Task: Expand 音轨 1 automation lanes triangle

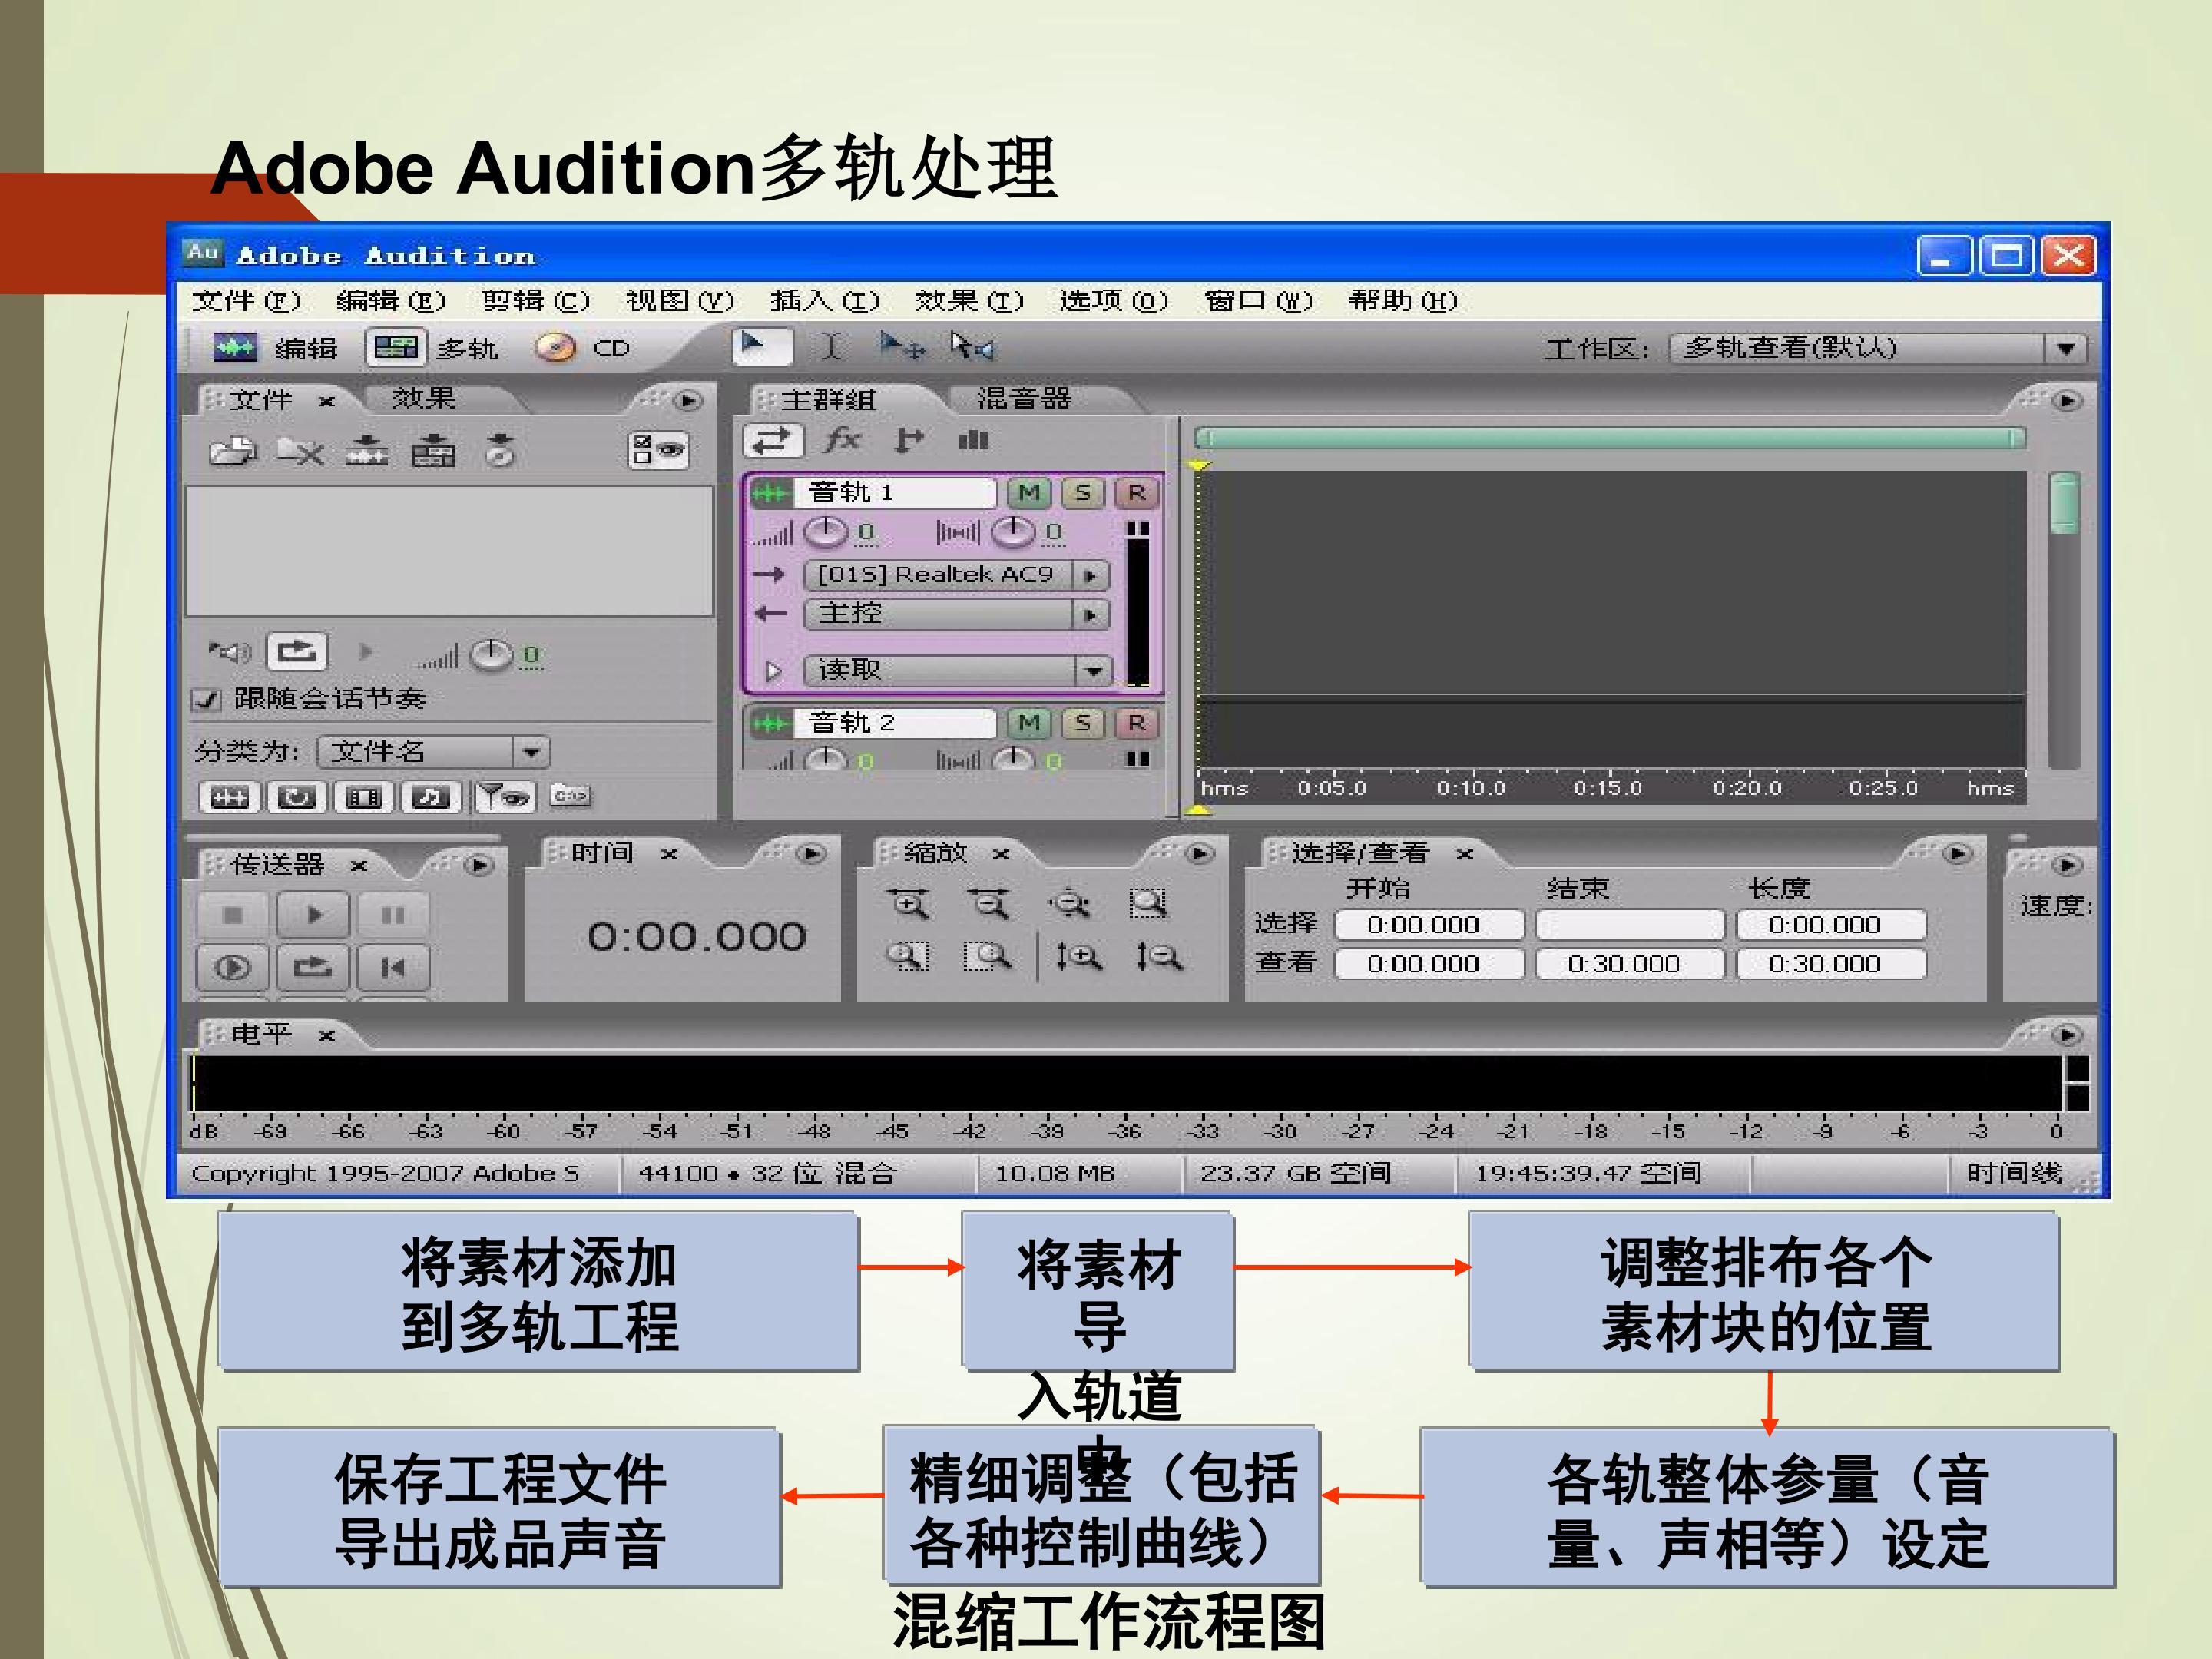Action: click(x=772, y=671)
